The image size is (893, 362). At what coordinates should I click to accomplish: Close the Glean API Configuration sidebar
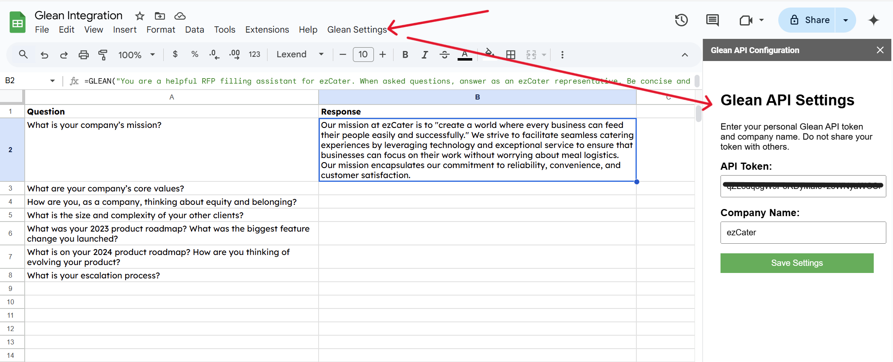tap(880, 50)
